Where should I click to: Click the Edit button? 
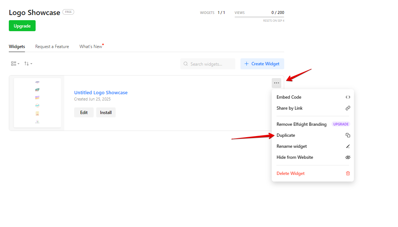(84, 112)
